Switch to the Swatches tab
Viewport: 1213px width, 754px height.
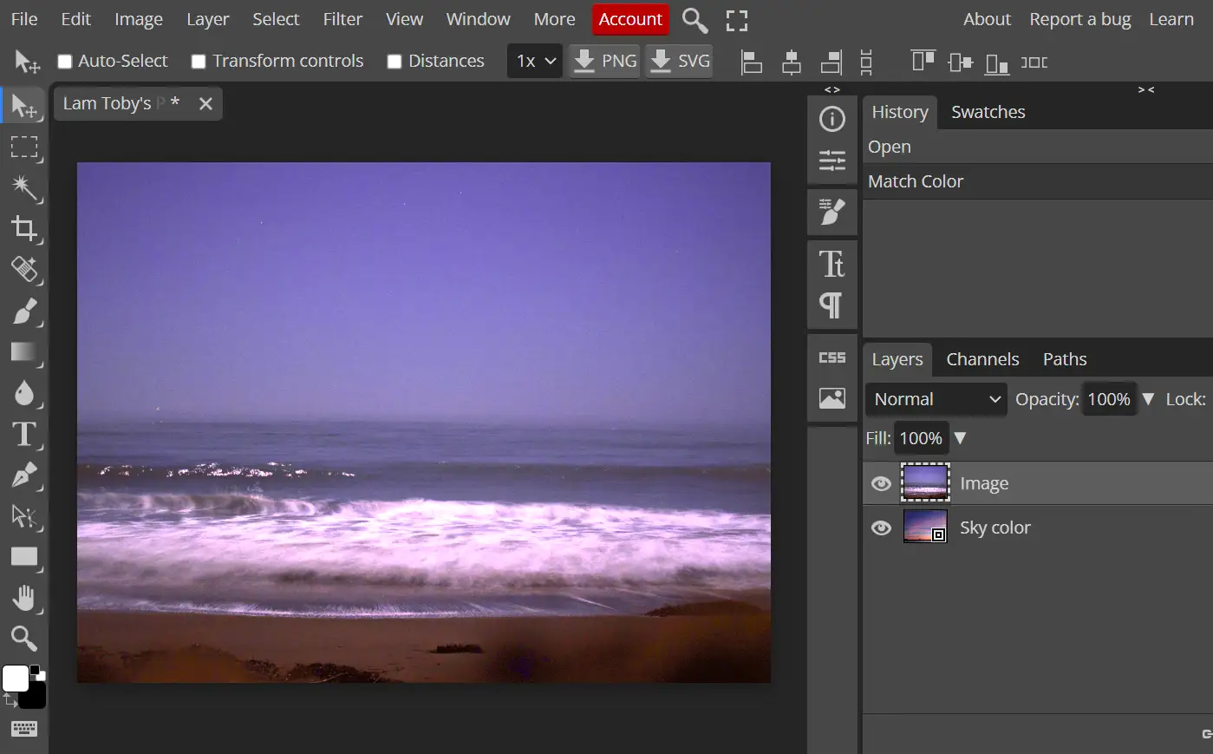988,112
